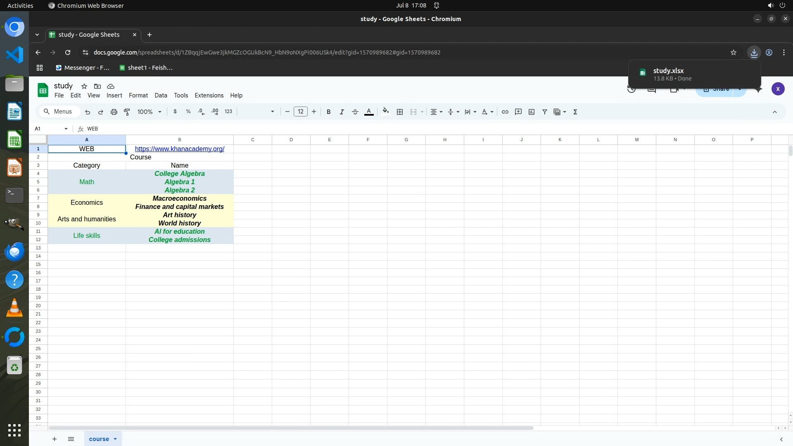Image resolution: width=793 pixels, height=446 pixels.
Task: Click the Menus search button
Action: [x=59, y=112]
